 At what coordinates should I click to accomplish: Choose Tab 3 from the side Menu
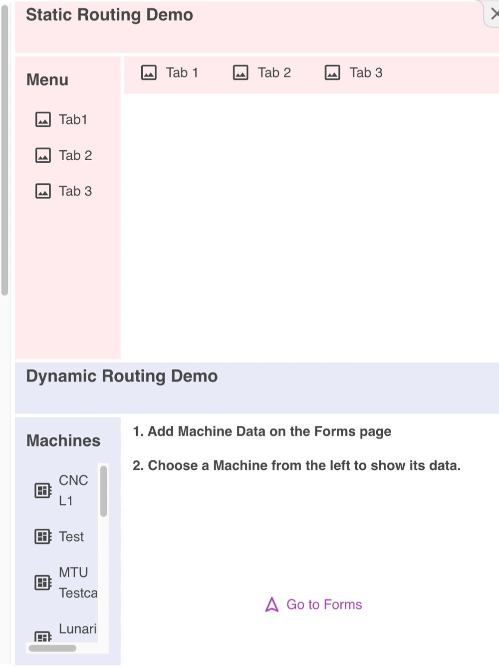[75, 191]
